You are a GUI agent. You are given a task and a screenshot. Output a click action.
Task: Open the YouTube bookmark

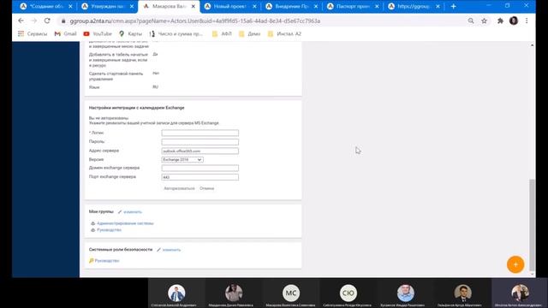coord(98,34)
